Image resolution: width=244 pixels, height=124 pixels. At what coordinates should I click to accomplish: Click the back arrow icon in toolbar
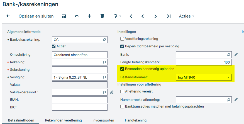[8, 16]
